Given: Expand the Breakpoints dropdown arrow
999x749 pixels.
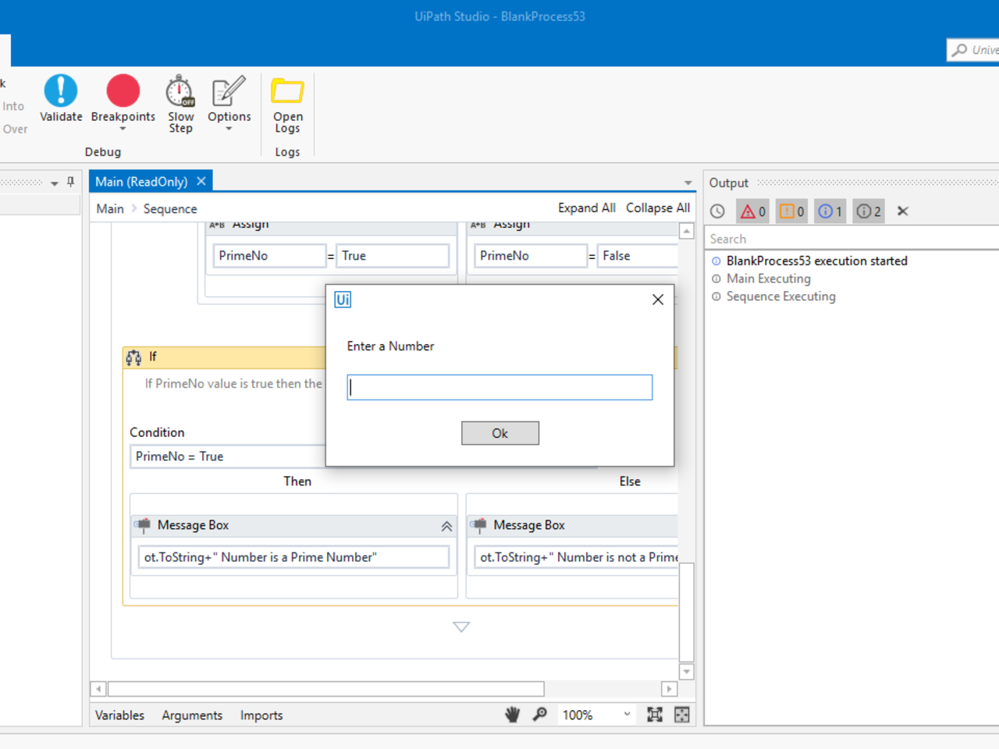Looking at the screenshot, I should (x=123, y=129).
